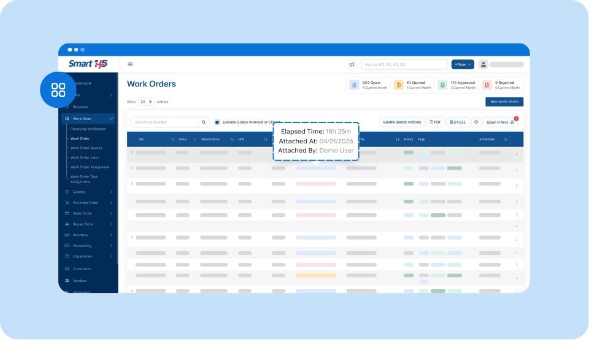Click the Sales Order card icon
The image size is (589, 340).
click(67, 213)
